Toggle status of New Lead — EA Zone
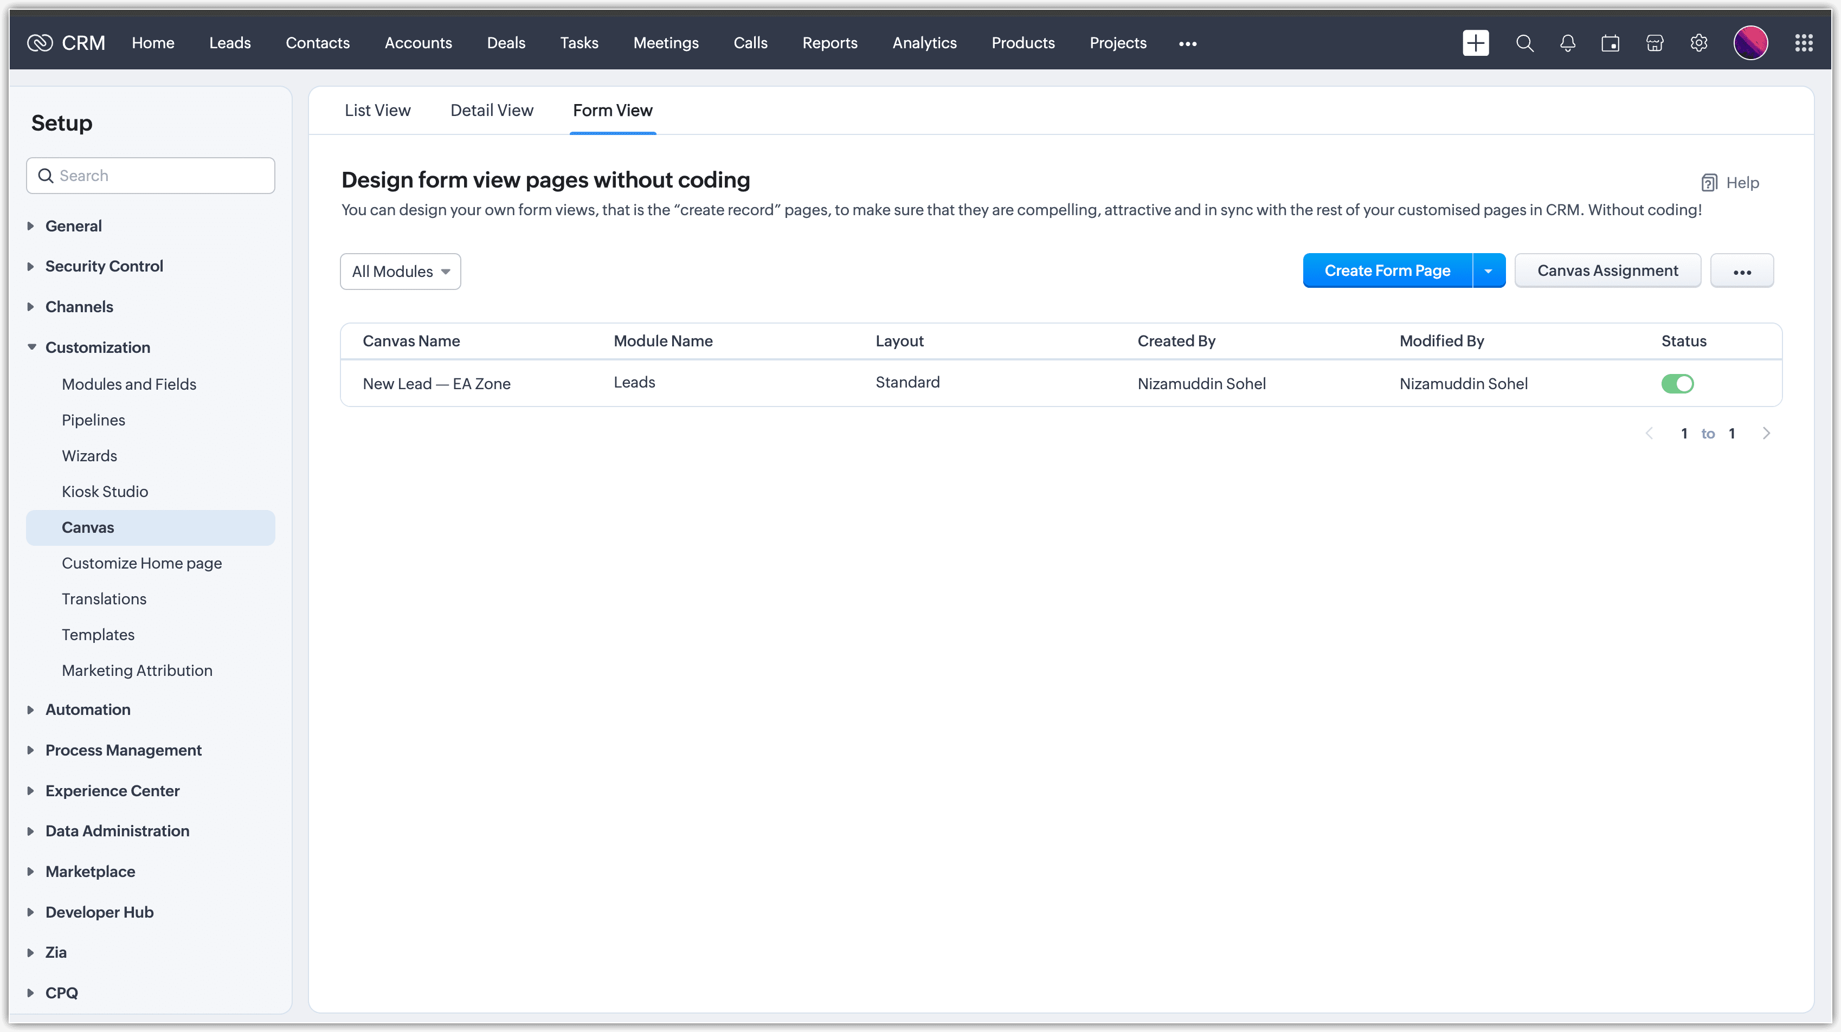 1677,384
